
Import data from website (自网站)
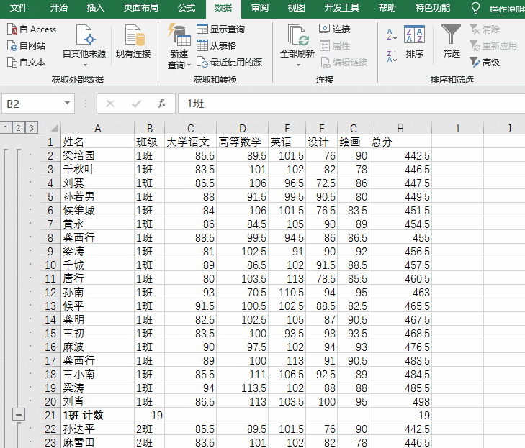[26, 46]
